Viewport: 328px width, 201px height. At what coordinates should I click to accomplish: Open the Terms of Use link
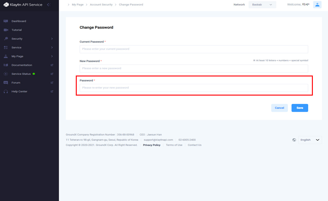[174, 145]
